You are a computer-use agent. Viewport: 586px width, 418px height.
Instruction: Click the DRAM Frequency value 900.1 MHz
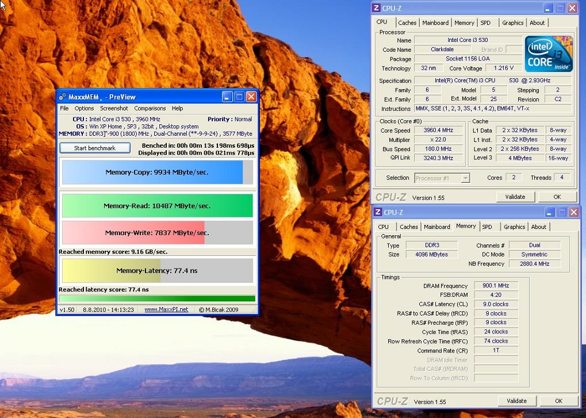click(496, 285)
